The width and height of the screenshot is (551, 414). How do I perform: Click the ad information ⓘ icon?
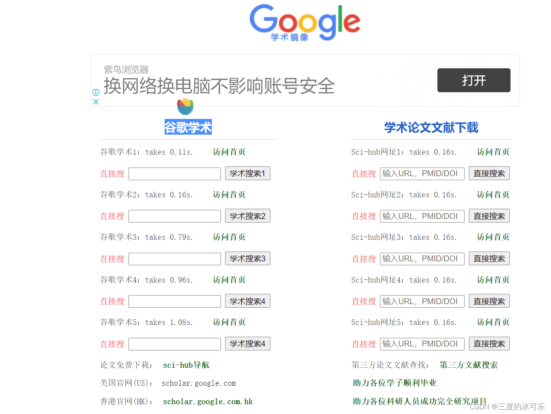(x=96, y=92)
